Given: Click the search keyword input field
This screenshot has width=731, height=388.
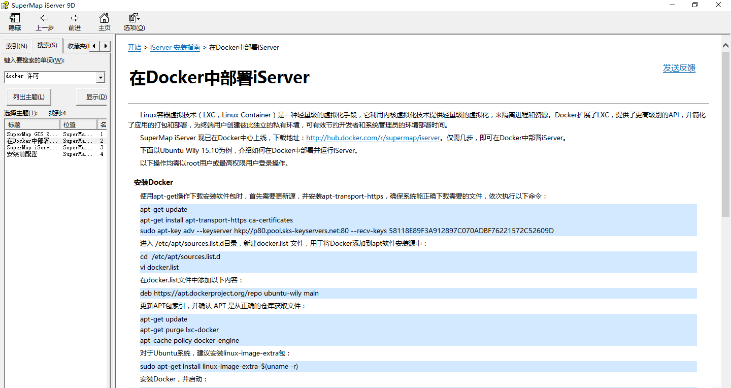Looking at the screenshot, I should coord(50,77).
